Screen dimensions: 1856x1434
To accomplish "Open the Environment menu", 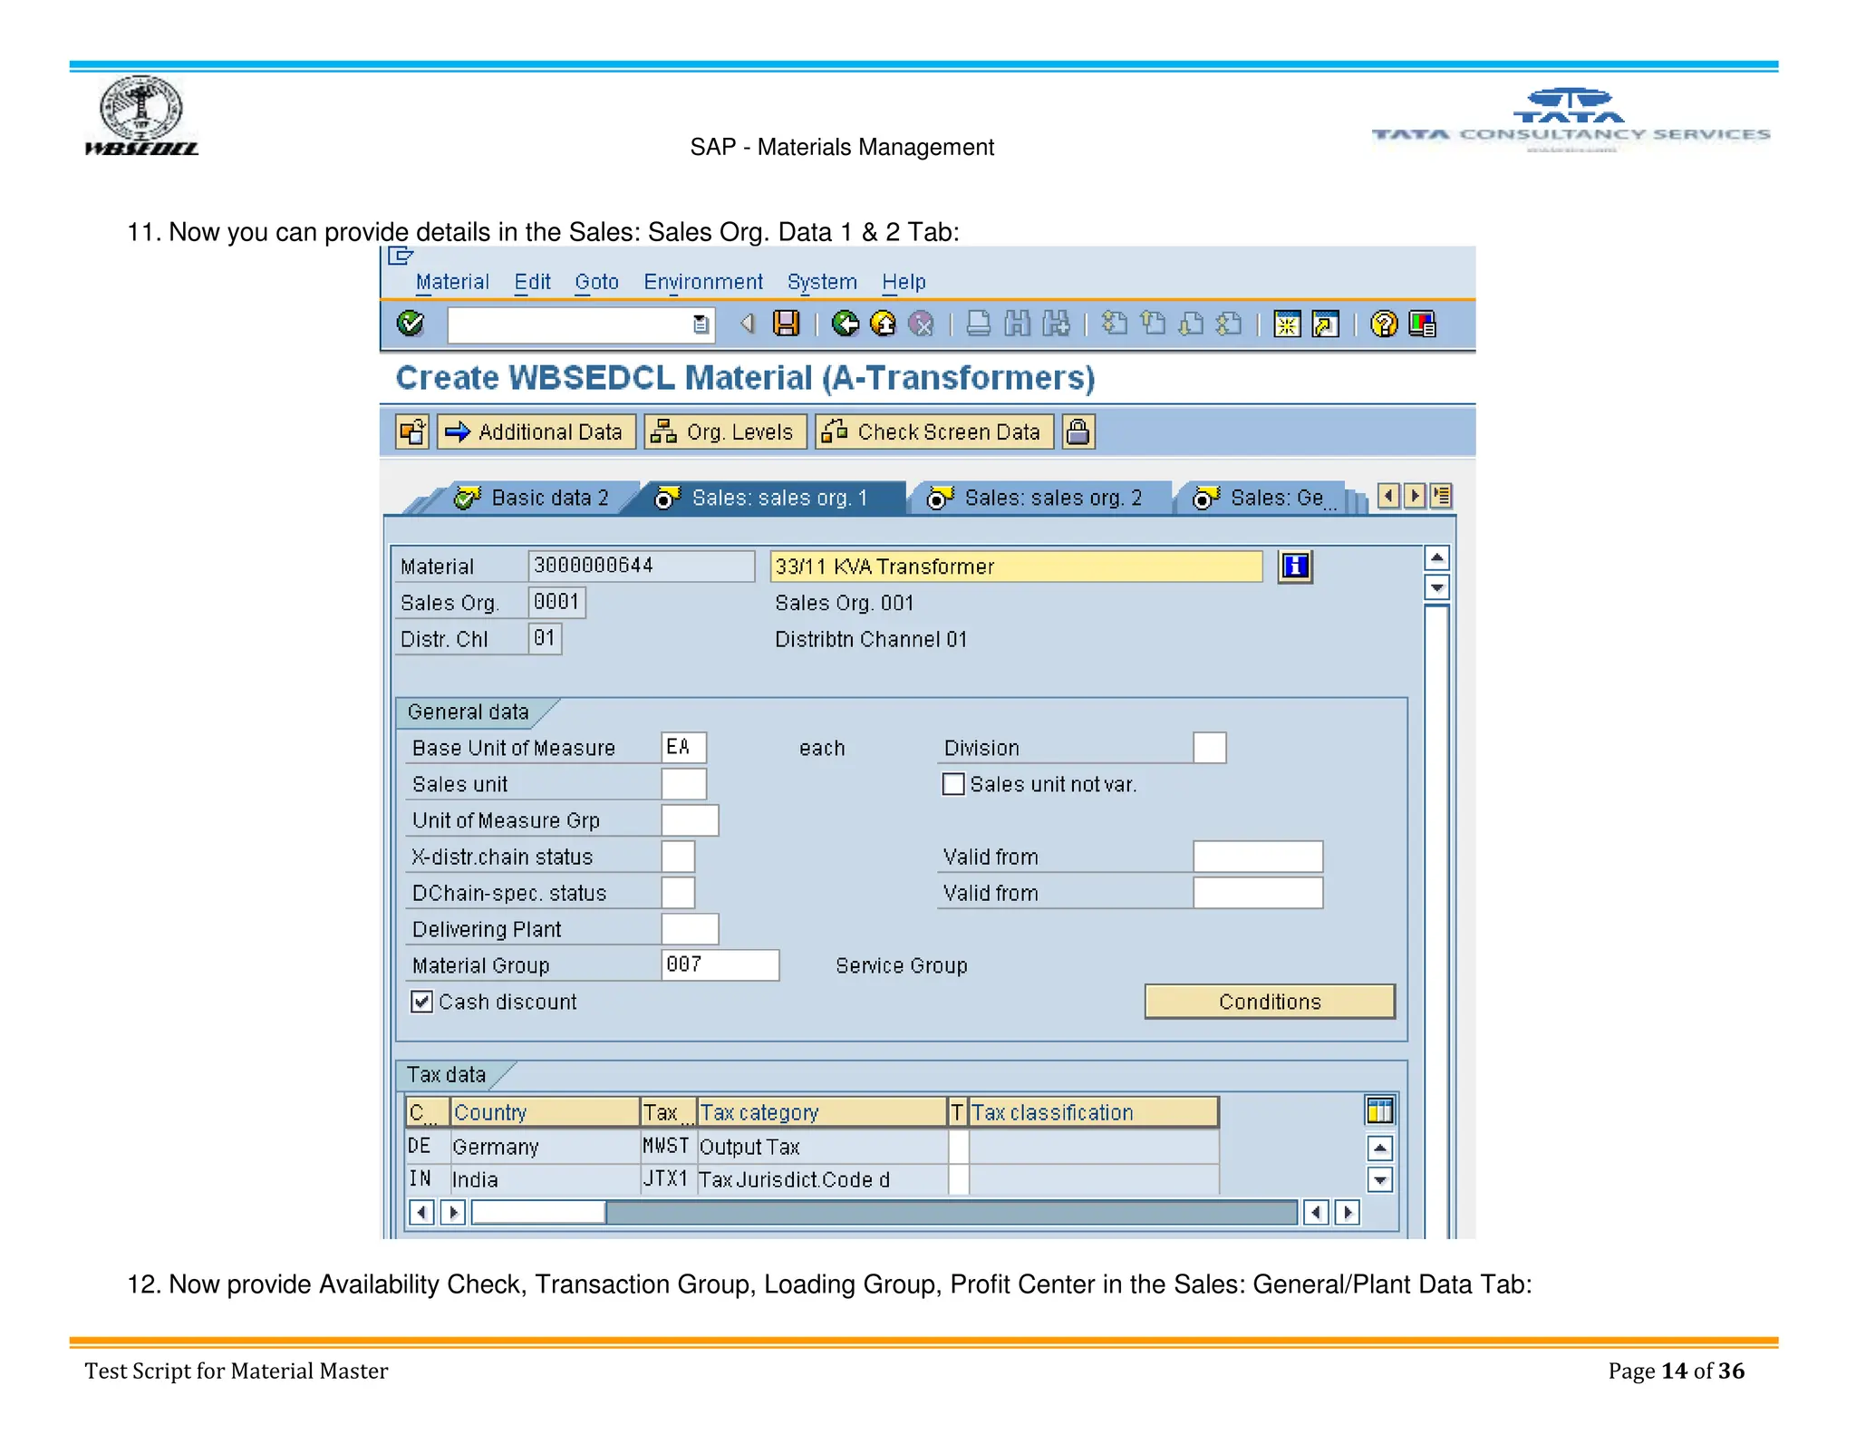I will click(x=702, y=282).
